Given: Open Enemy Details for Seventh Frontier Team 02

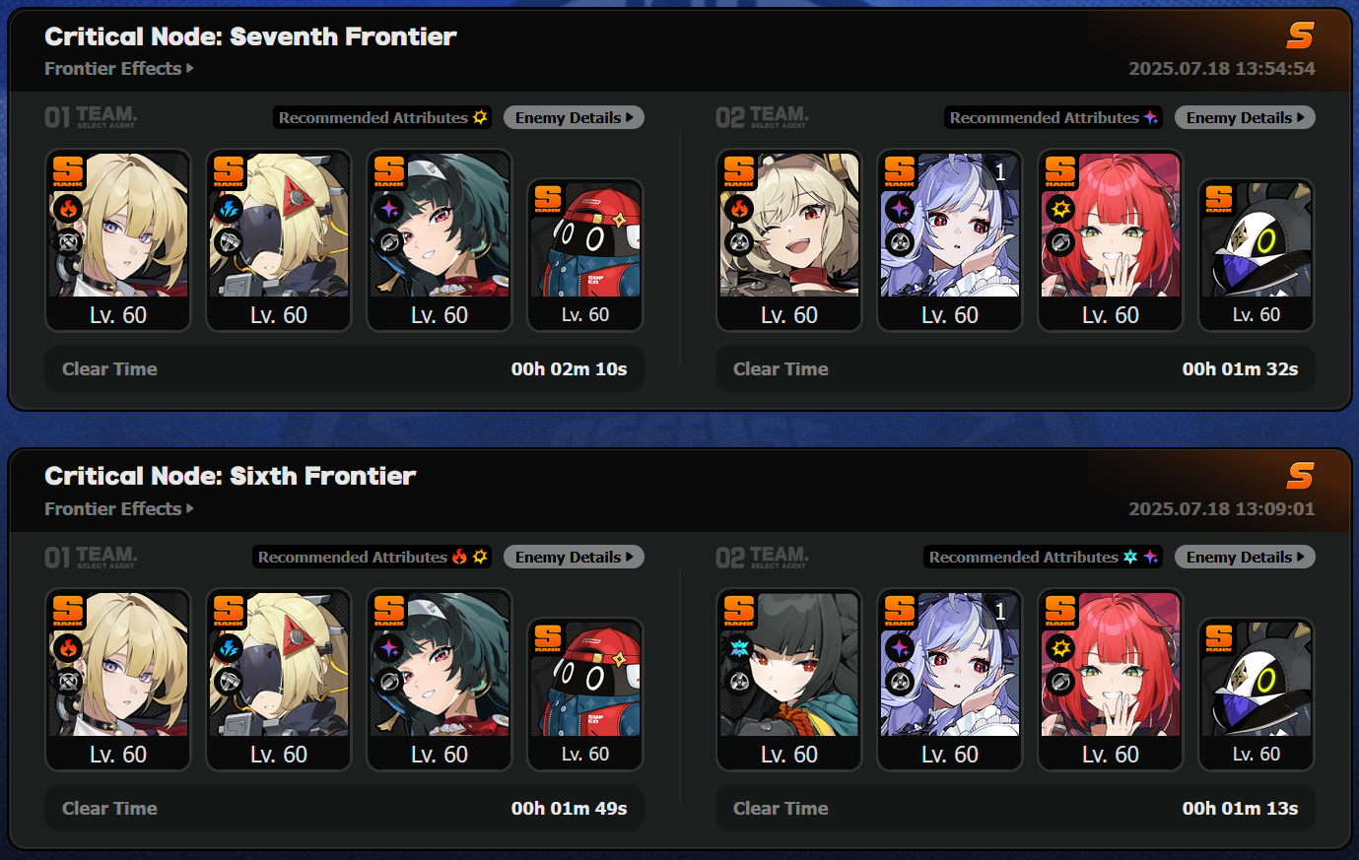Looking at the screenshot, I should click(1245, 117).
